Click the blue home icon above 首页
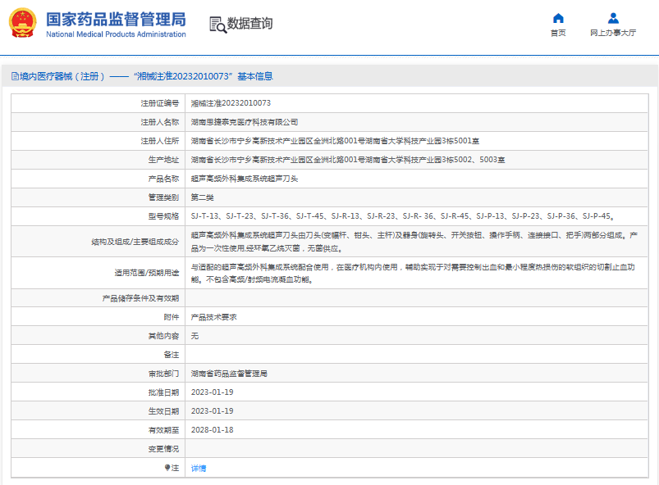659x485 pixels. (x=558, y=18)
